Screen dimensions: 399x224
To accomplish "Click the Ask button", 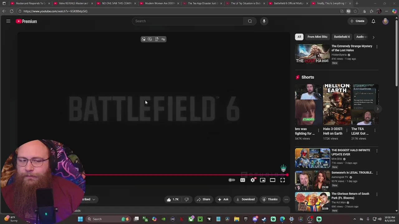I will click(x=223, y=199).
